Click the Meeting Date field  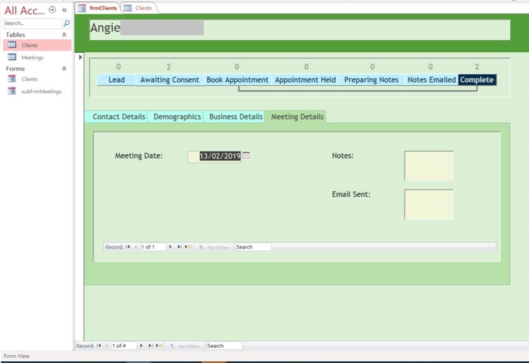[x=214, y=156]
